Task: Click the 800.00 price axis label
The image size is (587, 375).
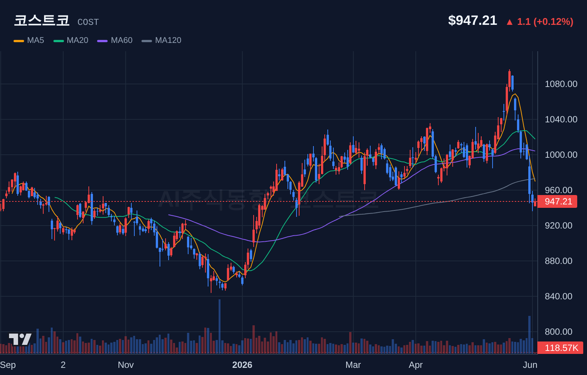Action: tap(558, 332)
